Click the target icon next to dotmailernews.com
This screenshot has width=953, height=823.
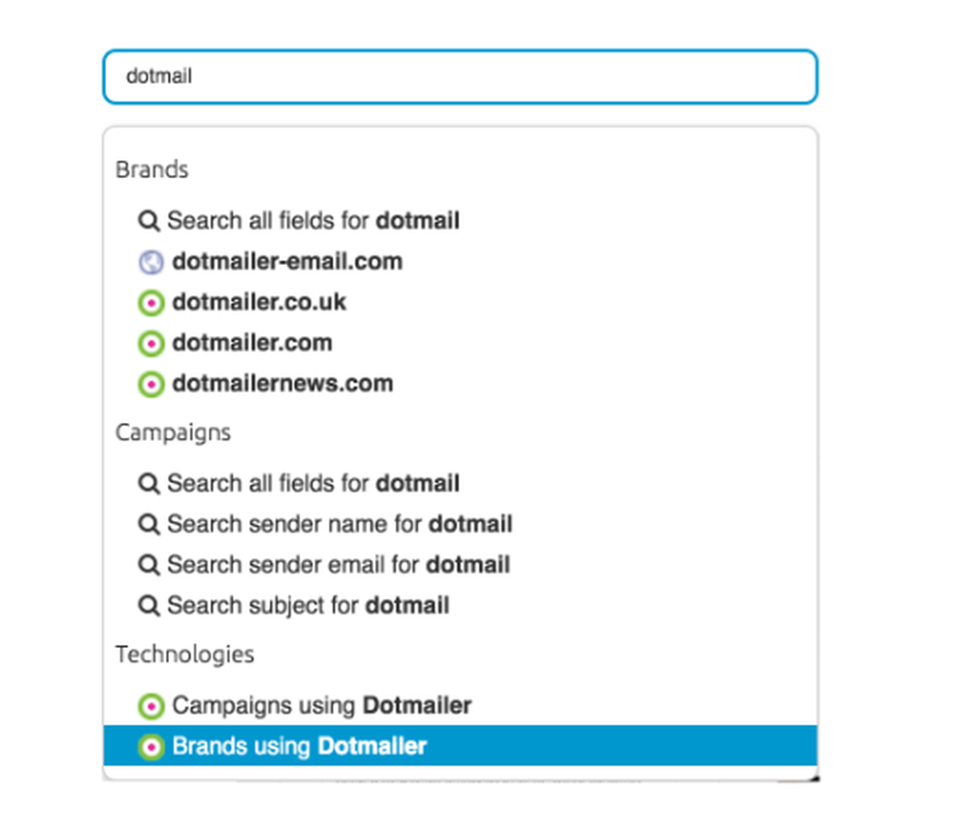coord(151,384)
